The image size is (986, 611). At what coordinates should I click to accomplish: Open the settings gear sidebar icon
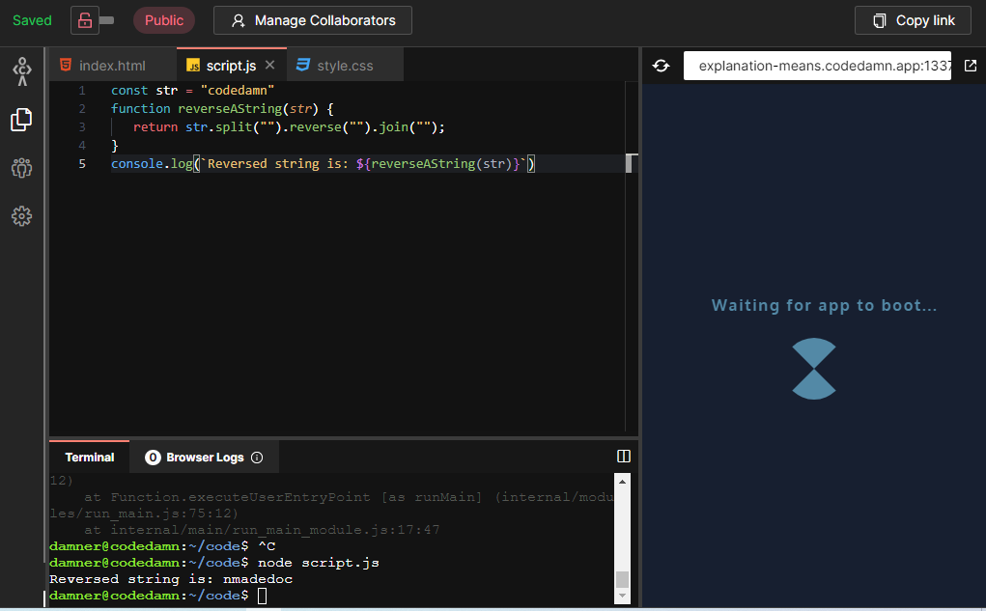(x=21, y=216)
